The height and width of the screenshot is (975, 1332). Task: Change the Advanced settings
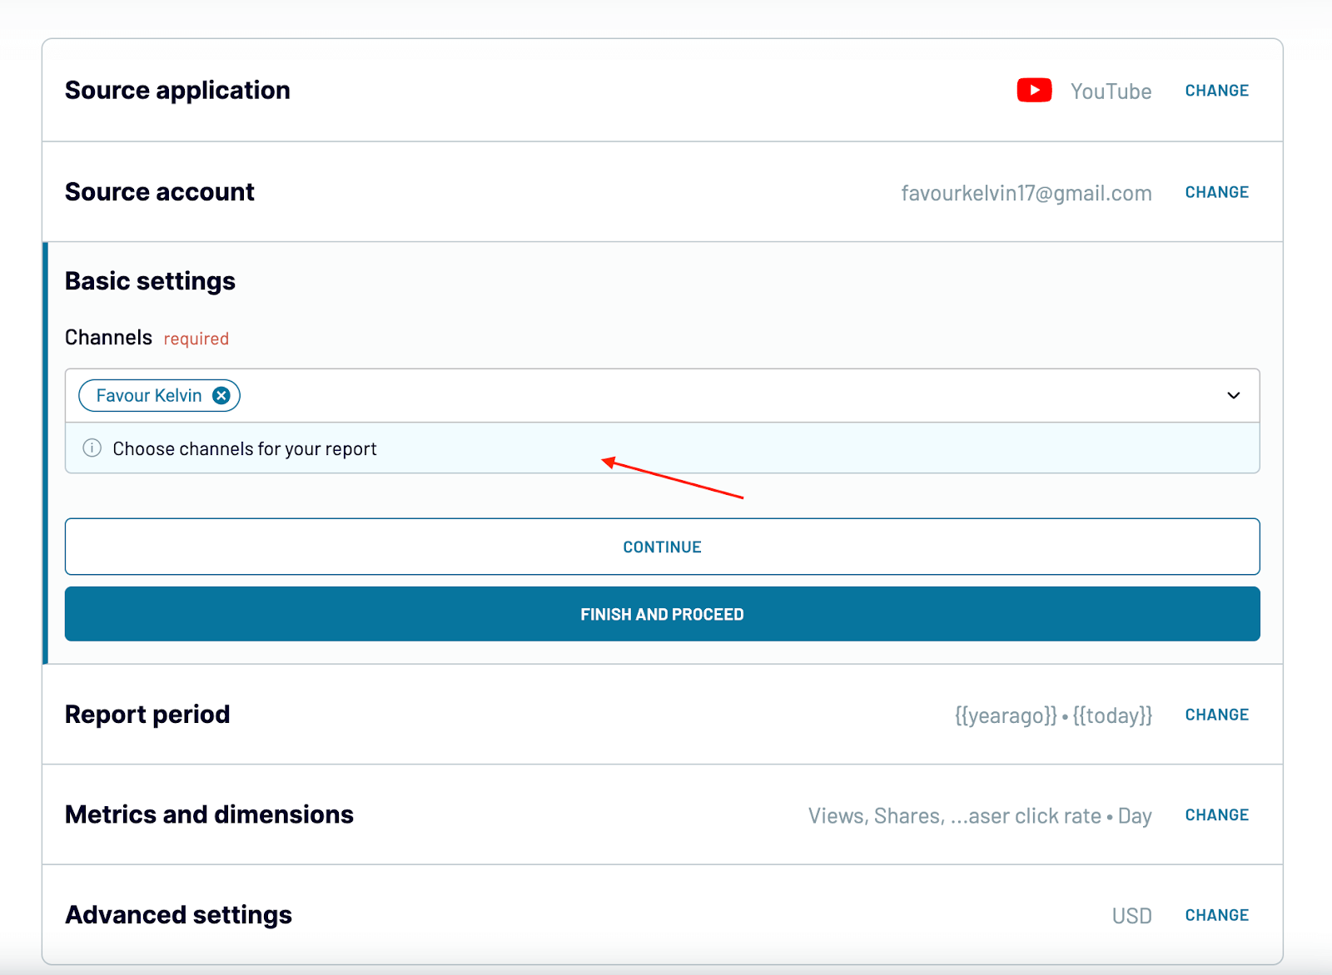1216,915
